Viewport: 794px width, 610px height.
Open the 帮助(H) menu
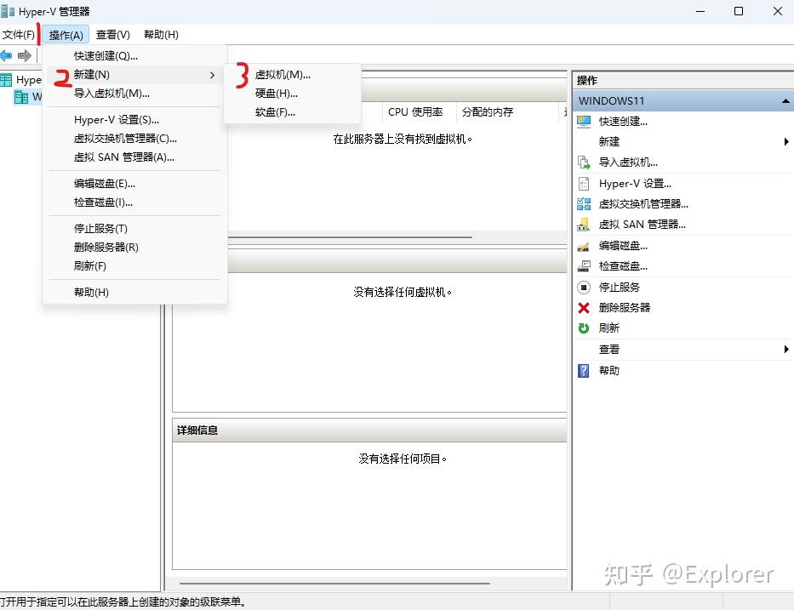tap(160, 34)
